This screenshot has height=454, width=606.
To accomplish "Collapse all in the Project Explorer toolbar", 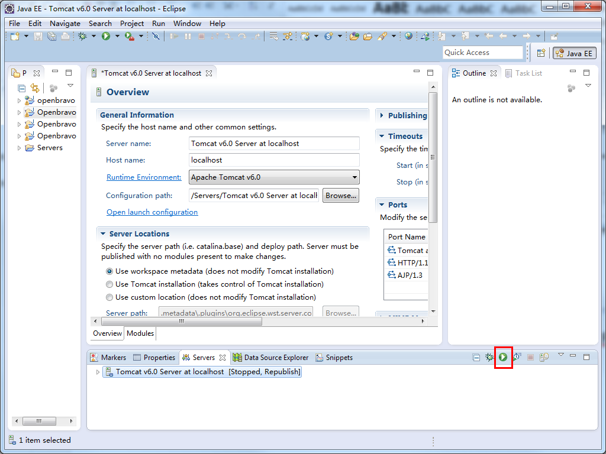I will [22, 88].
